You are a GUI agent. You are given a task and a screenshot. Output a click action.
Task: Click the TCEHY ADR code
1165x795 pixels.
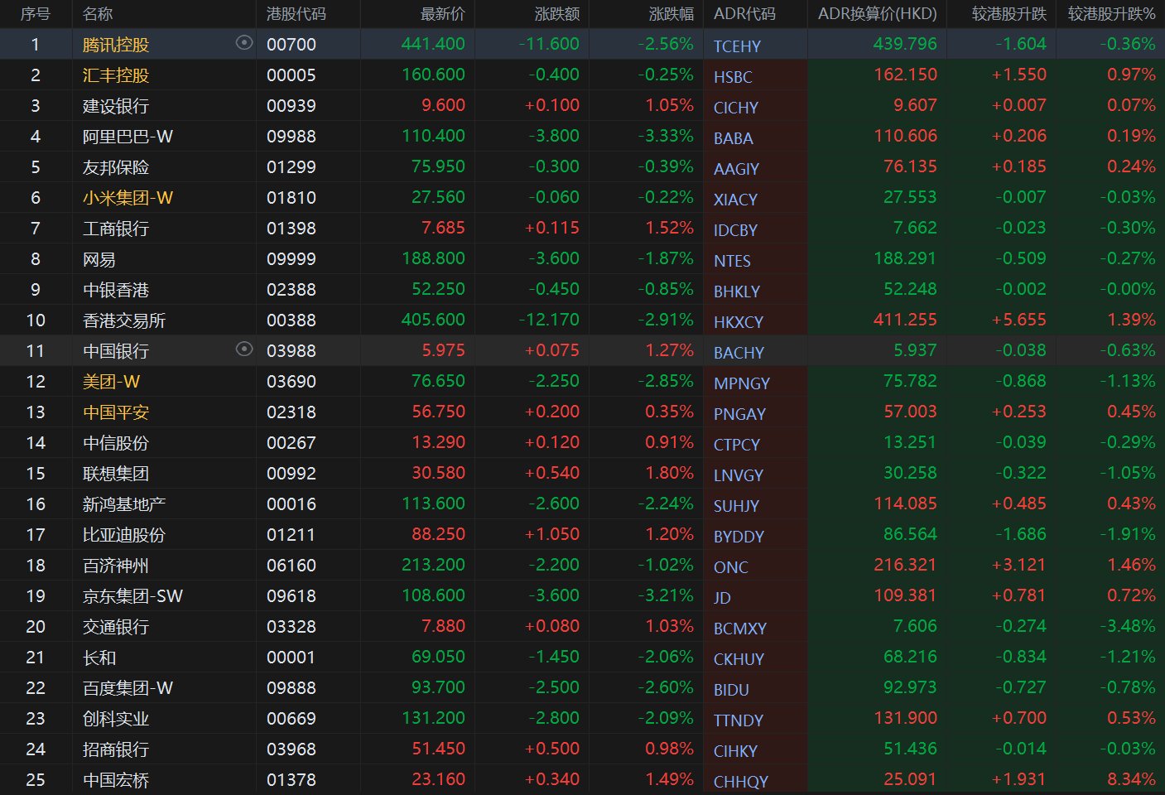pos(737,46)
